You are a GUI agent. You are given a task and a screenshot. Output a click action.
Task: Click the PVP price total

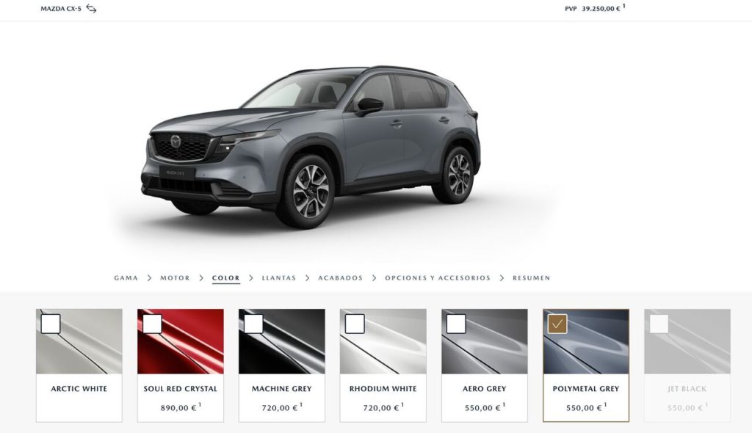click(x=595, y=8)
